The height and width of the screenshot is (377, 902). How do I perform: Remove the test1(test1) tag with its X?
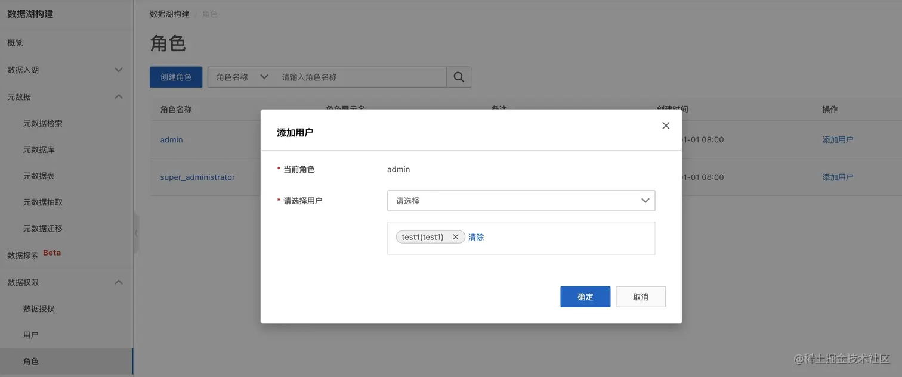click(455, 237)
